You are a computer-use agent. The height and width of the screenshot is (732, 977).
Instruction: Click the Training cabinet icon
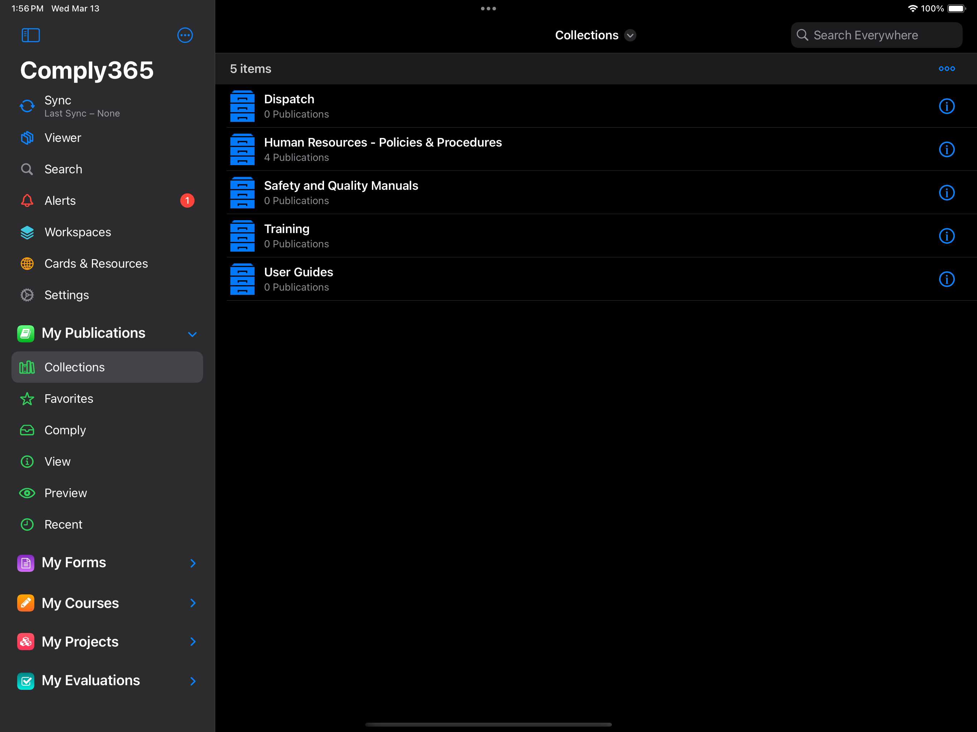(x=242, y=236)
